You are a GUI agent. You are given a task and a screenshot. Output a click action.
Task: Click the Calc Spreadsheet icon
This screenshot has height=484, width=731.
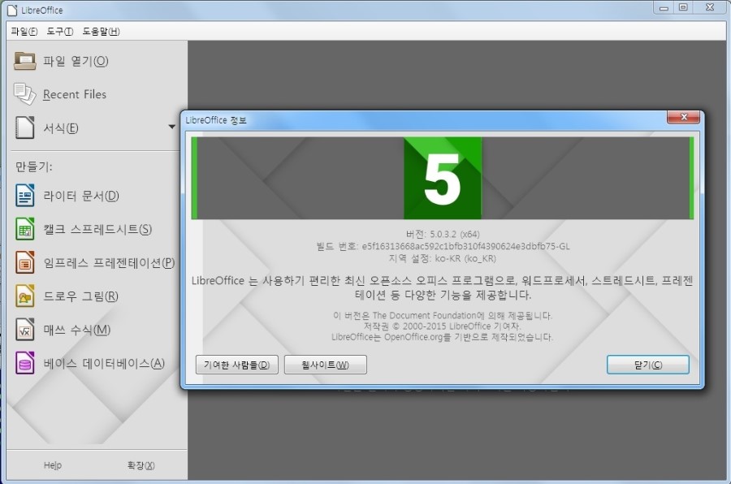click(x=24, y=229)
